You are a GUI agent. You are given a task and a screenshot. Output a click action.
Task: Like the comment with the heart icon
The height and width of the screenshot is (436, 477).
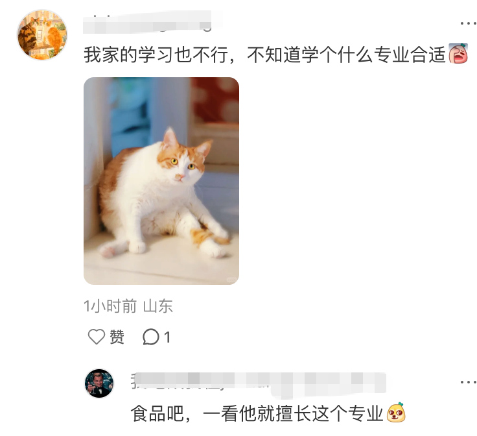tap(97, 337)
